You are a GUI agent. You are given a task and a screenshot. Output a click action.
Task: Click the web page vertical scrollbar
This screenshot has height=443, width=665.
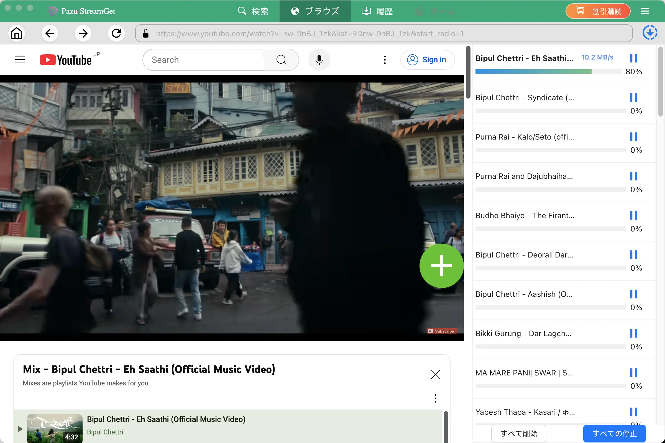[x=468, y=72]
